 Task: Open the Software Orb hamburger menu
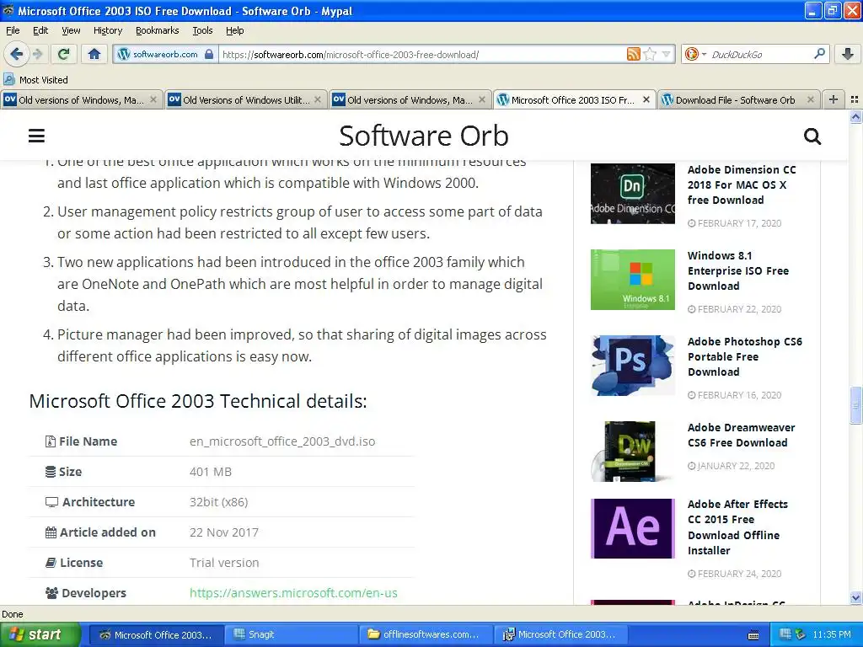pos(36,136)
